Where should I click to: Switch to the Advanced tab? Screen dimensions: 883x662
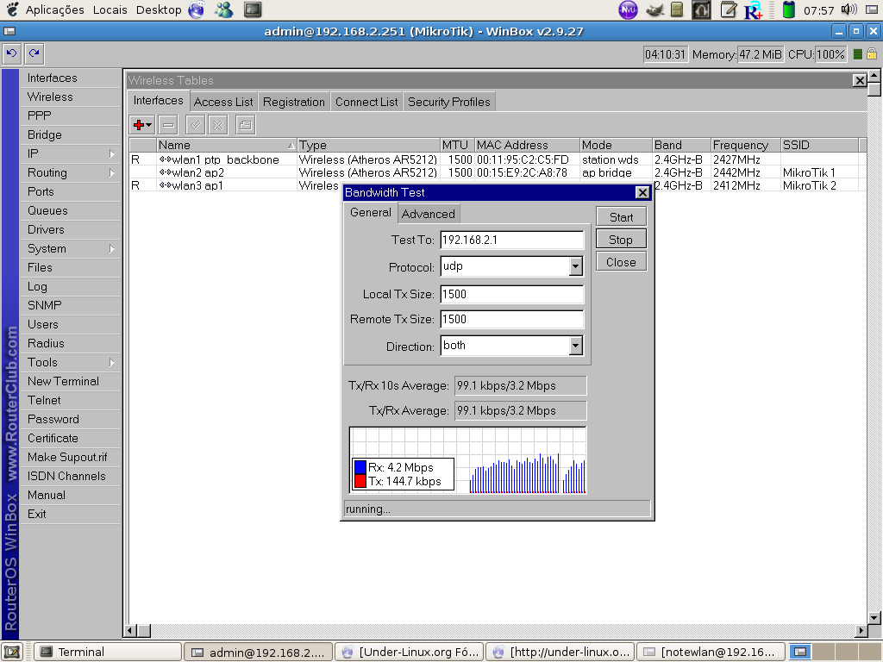coord(428,214)
